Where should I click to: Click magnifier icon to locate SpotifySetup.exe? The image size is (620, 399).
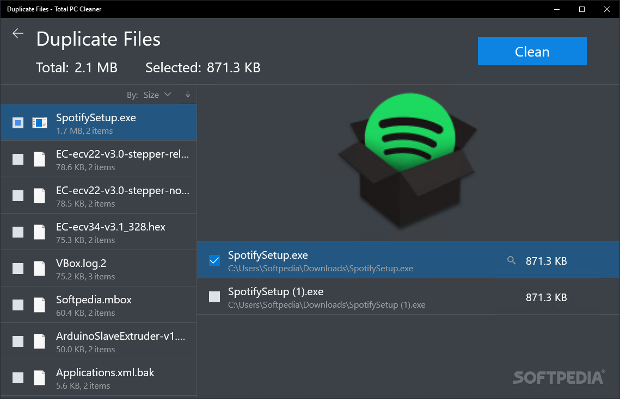511,260
